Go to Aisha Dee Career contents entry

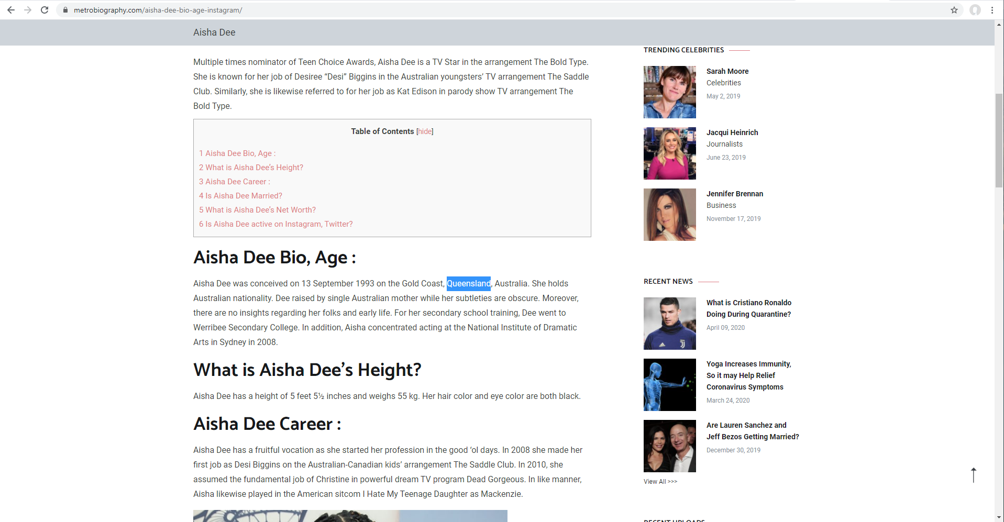click(x=235, y=182)
